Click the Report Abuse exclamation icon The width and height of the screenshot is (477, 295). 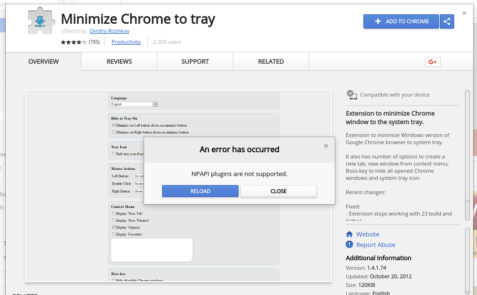(x=349, y=244)
